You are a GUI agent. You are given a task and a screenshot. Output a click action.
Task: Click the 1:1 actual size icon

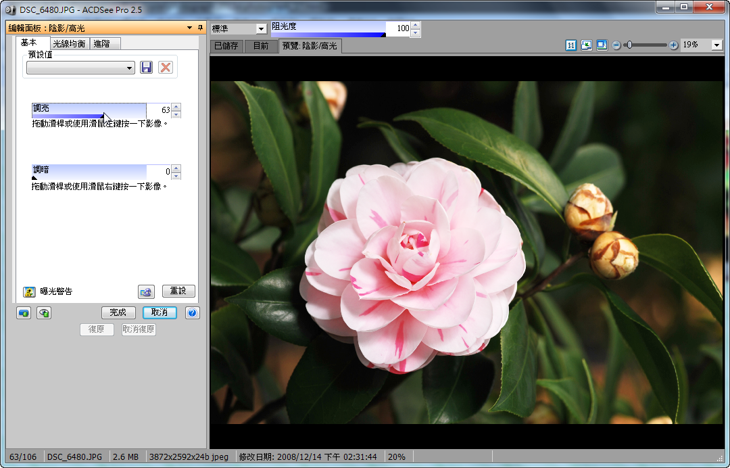[x=571, y=45]
